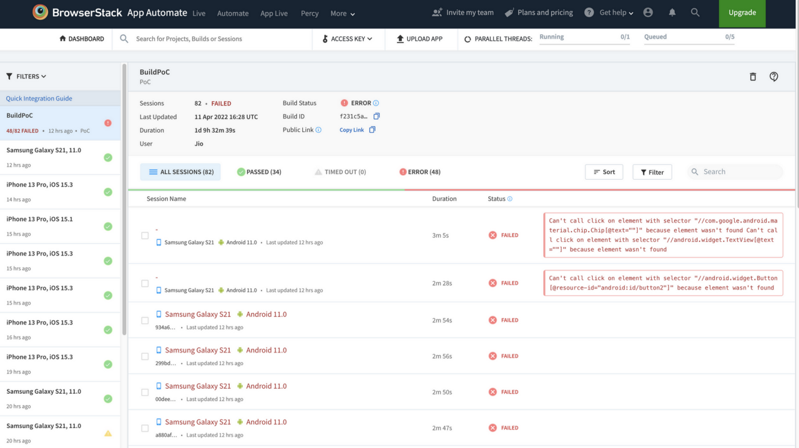Click the failed X icon for 2m 28s session
The height and width of the screenshot is (448, 799).
pos(493,283)
